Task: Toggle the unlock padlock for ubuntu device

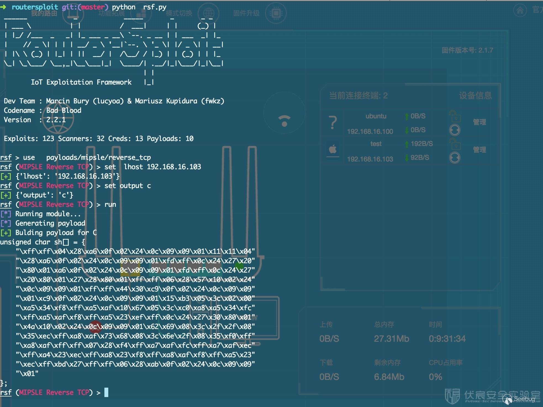Action: click(455, 116)
